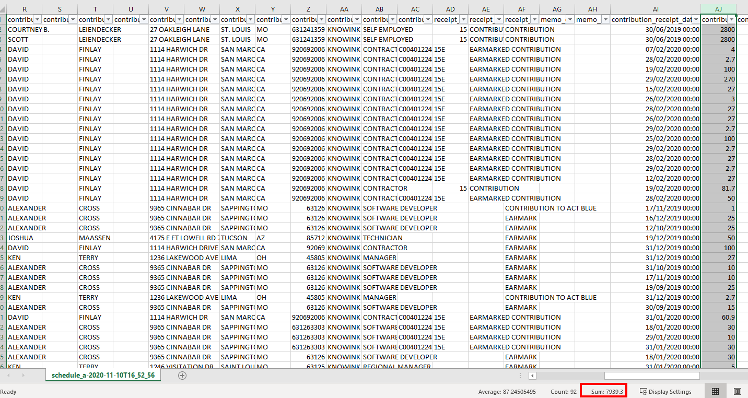Select the entire column R header
This screenshot has height=398, width=748.
(x=24, y=9)
